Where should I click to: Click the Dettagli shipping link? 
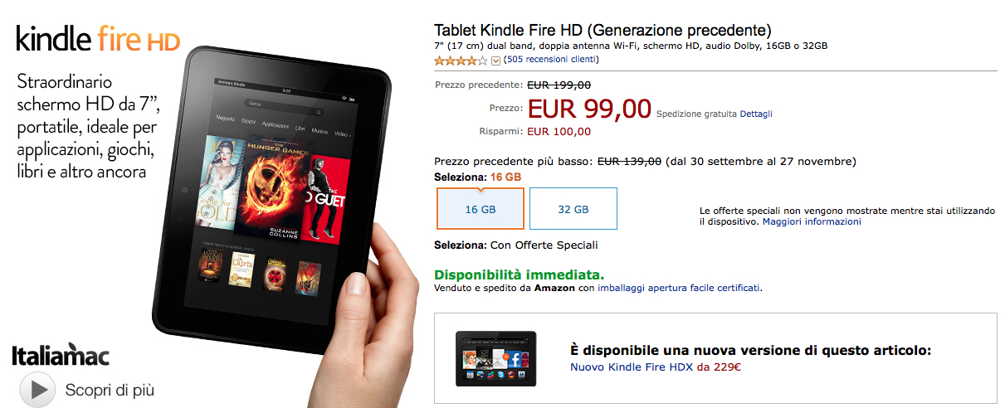point(756,114)
